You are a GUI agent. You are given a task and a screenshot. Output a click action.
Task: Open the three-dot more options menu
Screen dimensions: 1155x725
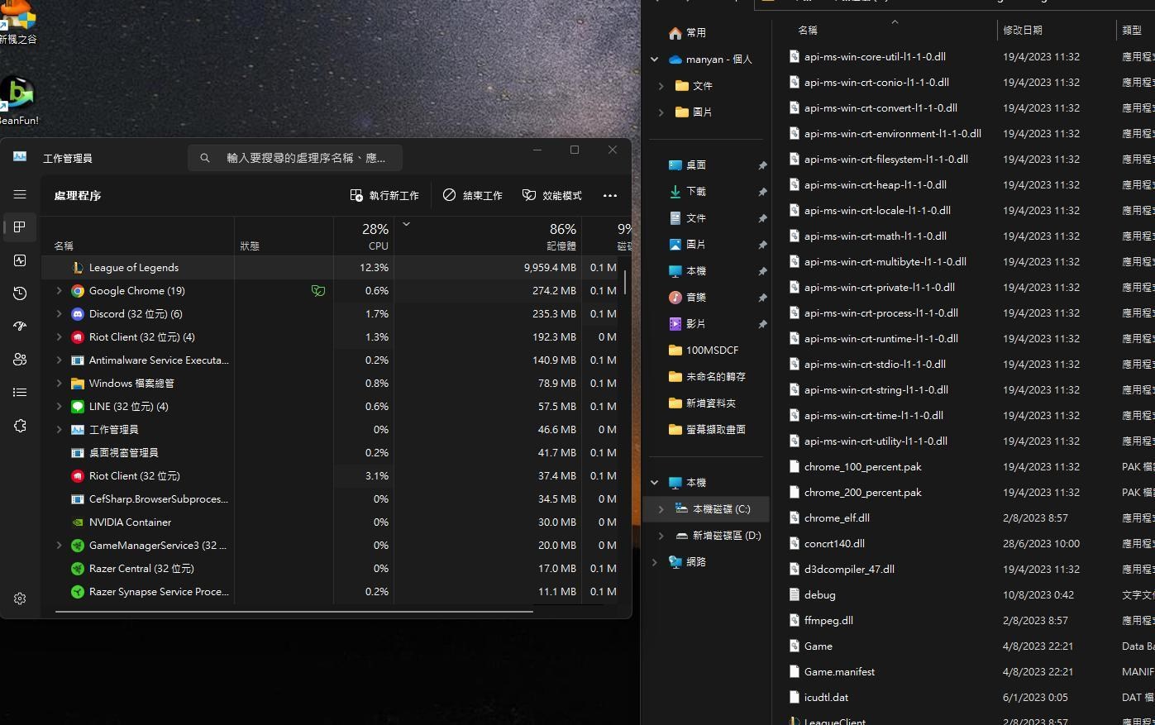[610, 196]
